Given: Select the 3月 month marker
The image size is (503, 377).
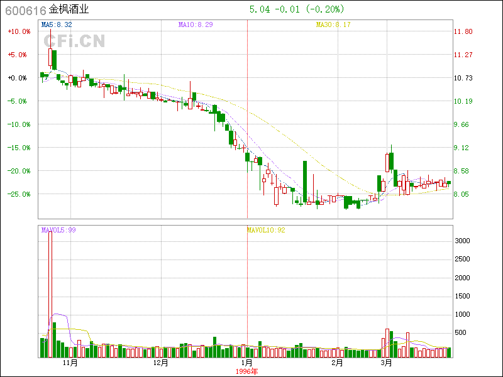Looking at the screenshot, I should 386,363.
